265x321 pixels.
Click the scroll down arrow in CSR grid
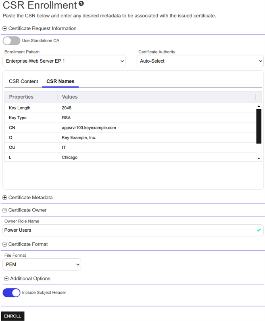click(x=259, y=158)
